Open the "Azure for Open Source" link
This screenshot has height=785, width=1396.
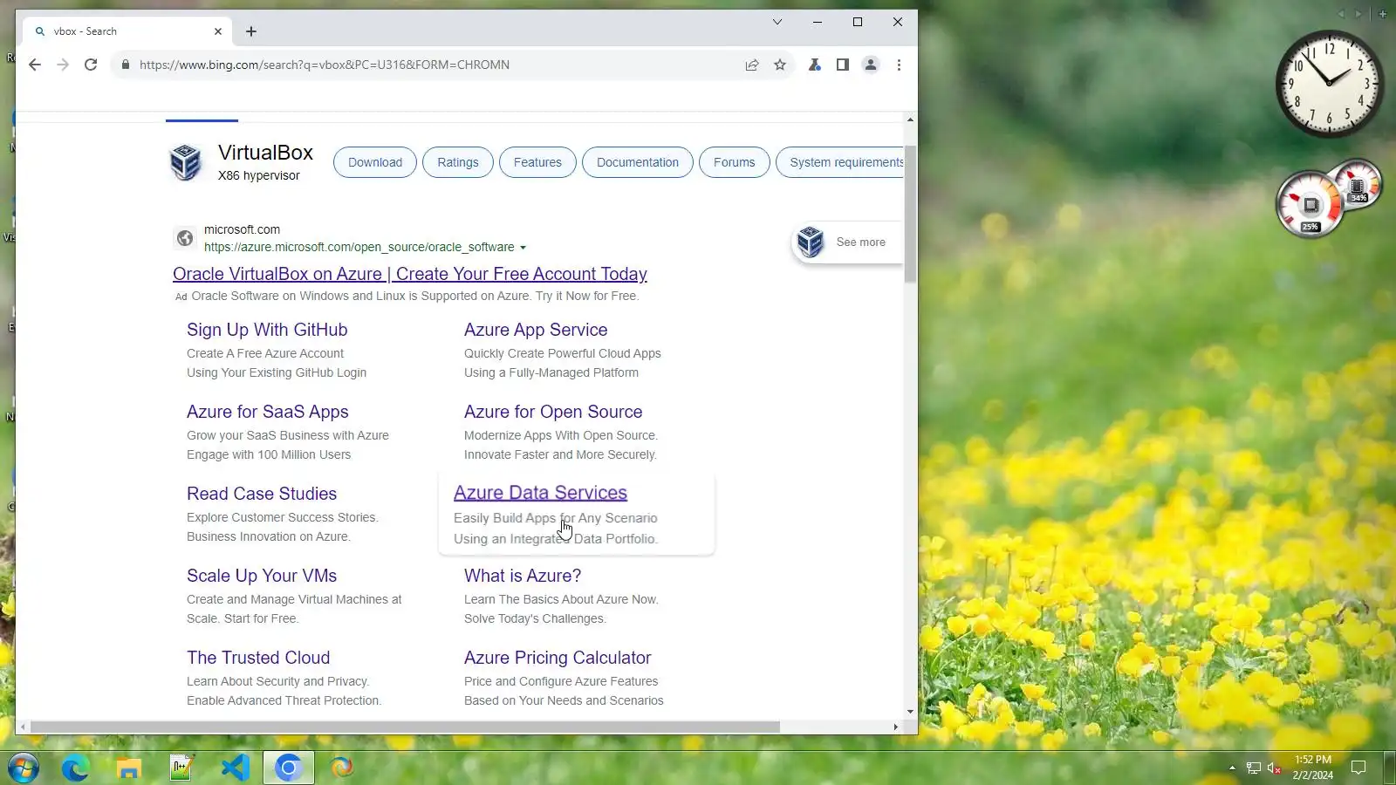pos(553,412)
